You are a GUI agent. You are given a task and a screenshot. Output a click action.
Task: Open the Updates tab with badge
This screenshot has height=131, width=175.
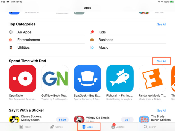[118, 127]
